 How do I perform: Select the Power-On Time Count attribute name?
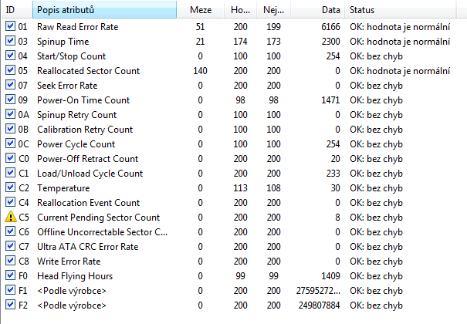[83, 100]
